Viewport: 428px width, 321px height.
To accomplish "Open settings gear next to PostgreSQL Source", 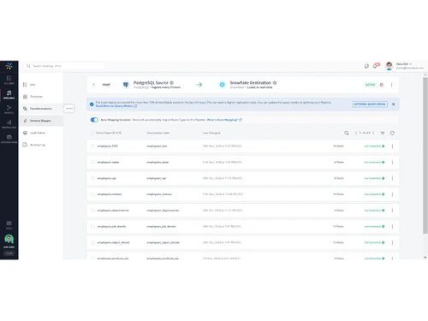I will 172,83.
